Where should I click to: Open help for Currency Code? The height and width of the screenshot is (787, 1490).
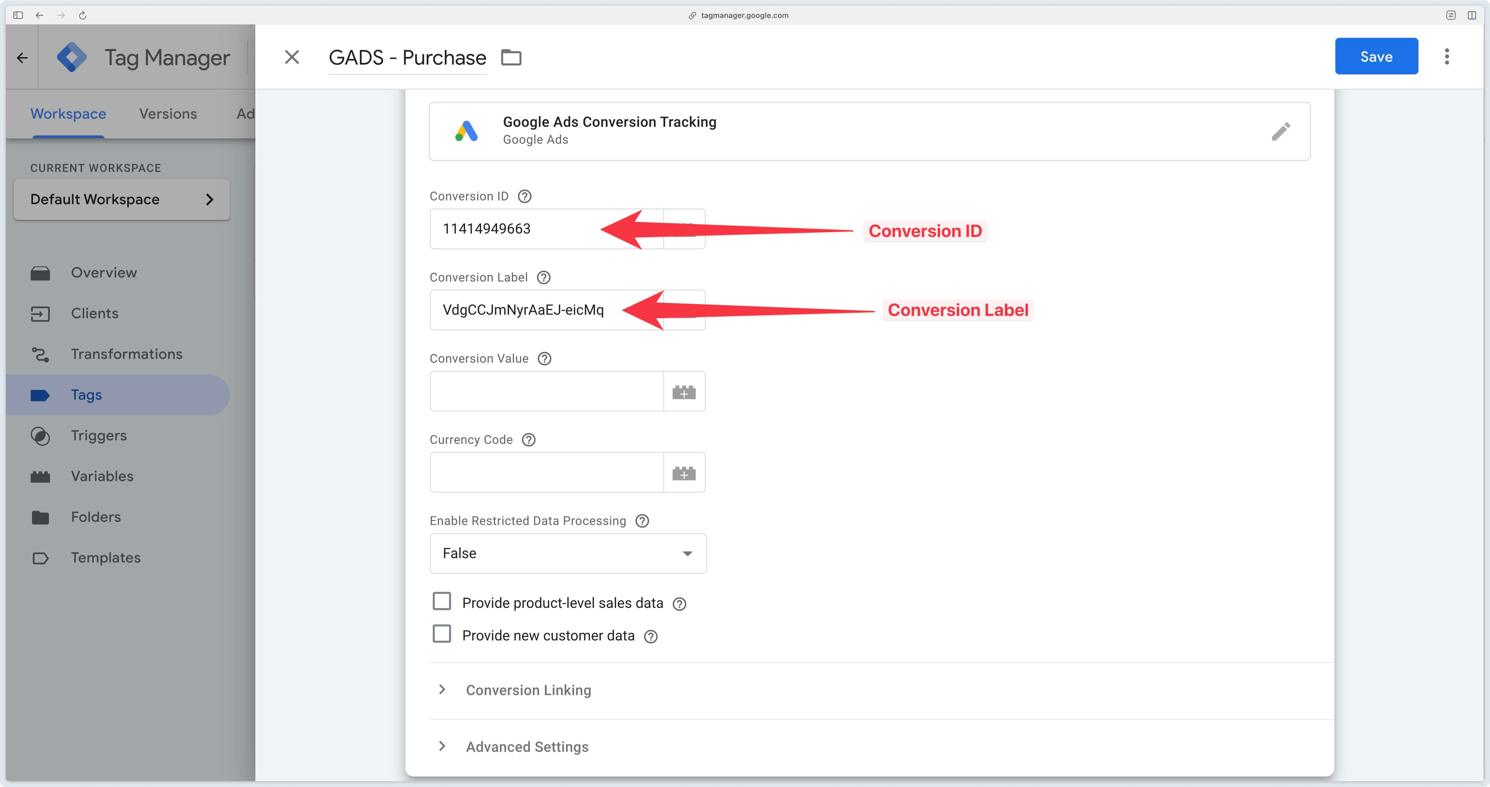[x=528, y=439]
